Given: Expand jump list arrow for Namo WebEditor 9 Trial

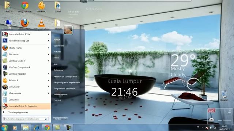Looking at the screenshot, I should [48, 34].
